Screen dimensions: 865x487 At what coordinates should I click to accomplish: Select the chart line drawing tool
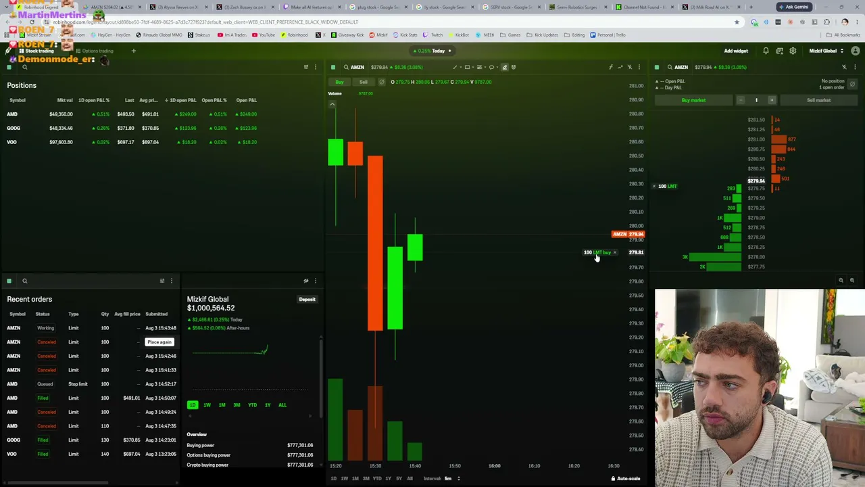455,67
